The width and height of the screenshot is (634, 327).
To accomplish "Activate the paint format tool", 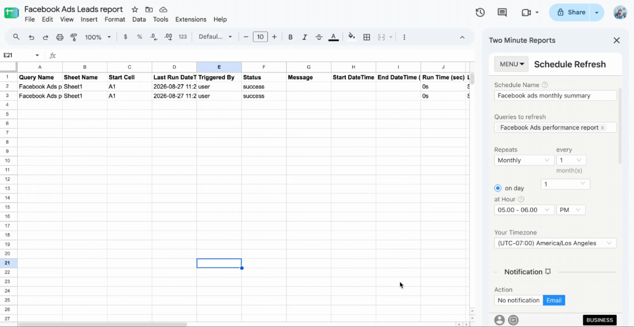I will [x=74, y=37].
